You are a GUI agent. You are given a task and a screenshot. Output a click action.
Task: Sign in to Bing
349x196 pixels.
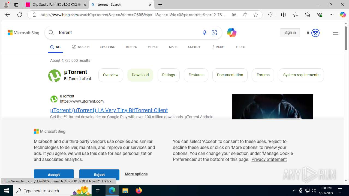[290, 33]
